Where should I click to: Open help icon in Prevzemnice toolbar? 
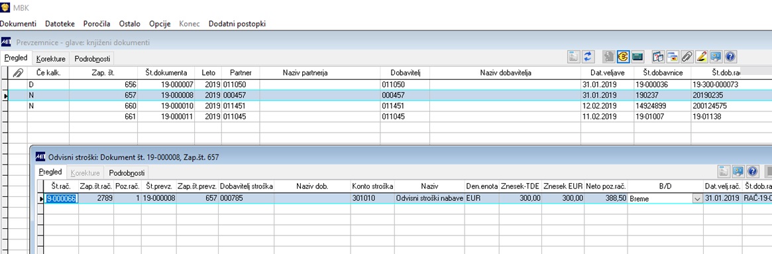click(x=731, y=57)
